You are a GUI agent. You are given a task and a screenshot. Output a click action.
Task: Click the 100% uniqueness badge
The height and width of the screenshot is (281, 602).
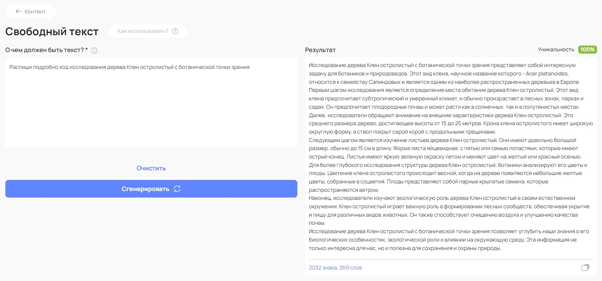pos(587,49)
